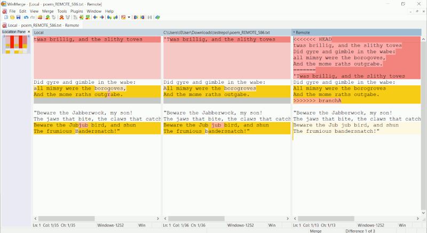
Task: Open the Merge menu
Action: [x=48, y=11]
